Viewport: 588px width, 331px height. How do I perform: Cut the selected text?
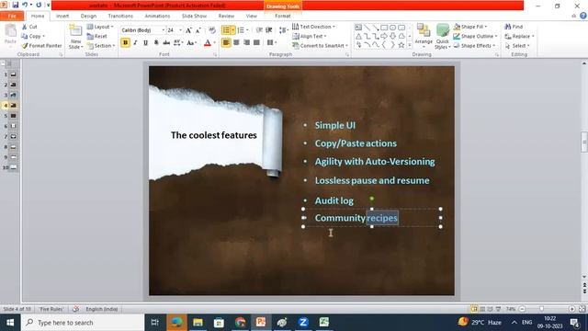coord(29,27)
